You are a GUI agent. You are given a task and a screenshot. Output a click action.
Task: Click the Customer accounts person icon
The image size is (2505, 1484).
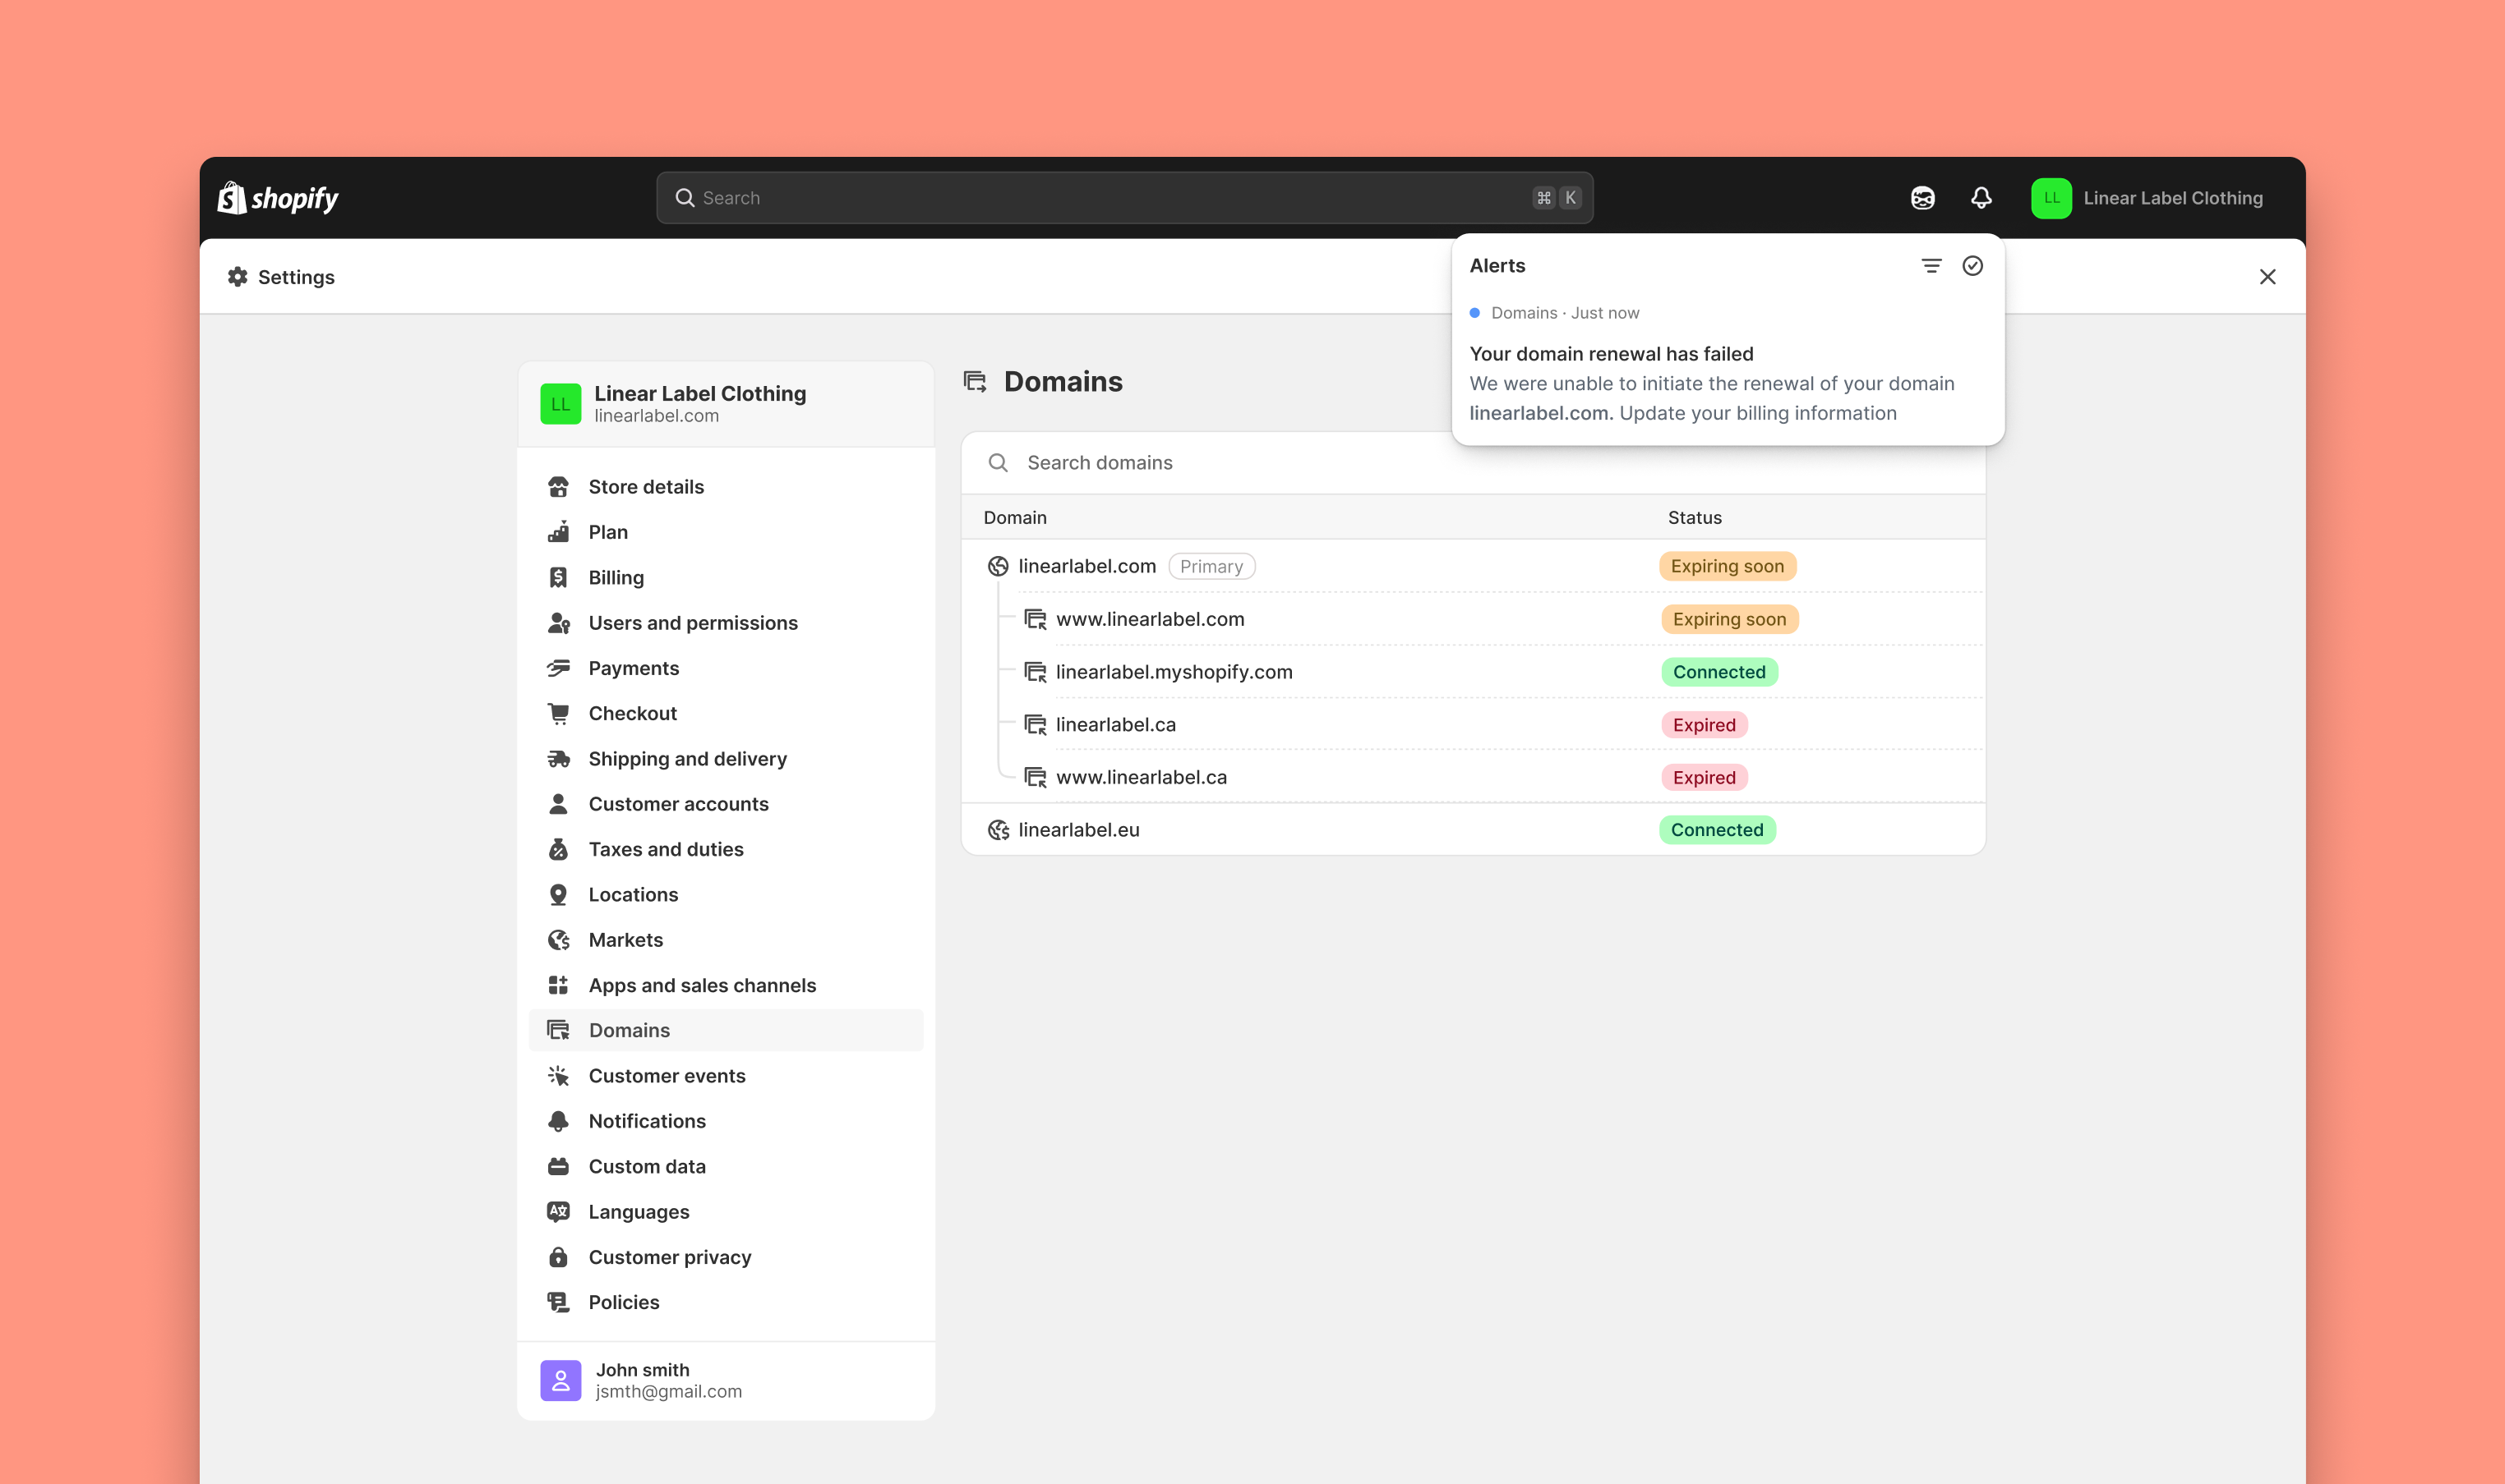(558, 804)
